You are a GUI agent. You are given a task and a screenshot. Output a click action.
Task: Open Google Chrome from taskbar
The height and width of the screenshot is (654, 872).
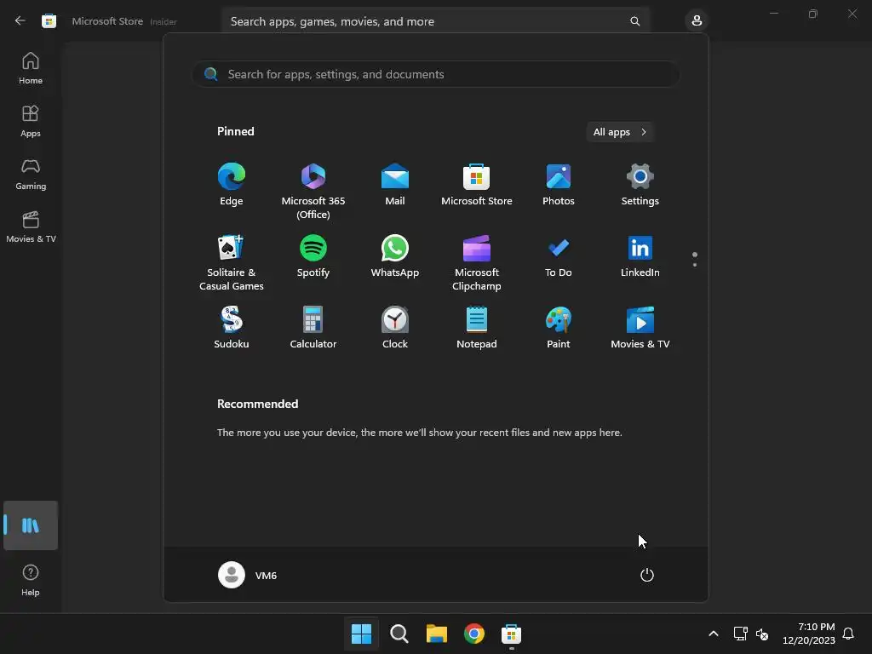pyautogui.click(x=474, y=634)
